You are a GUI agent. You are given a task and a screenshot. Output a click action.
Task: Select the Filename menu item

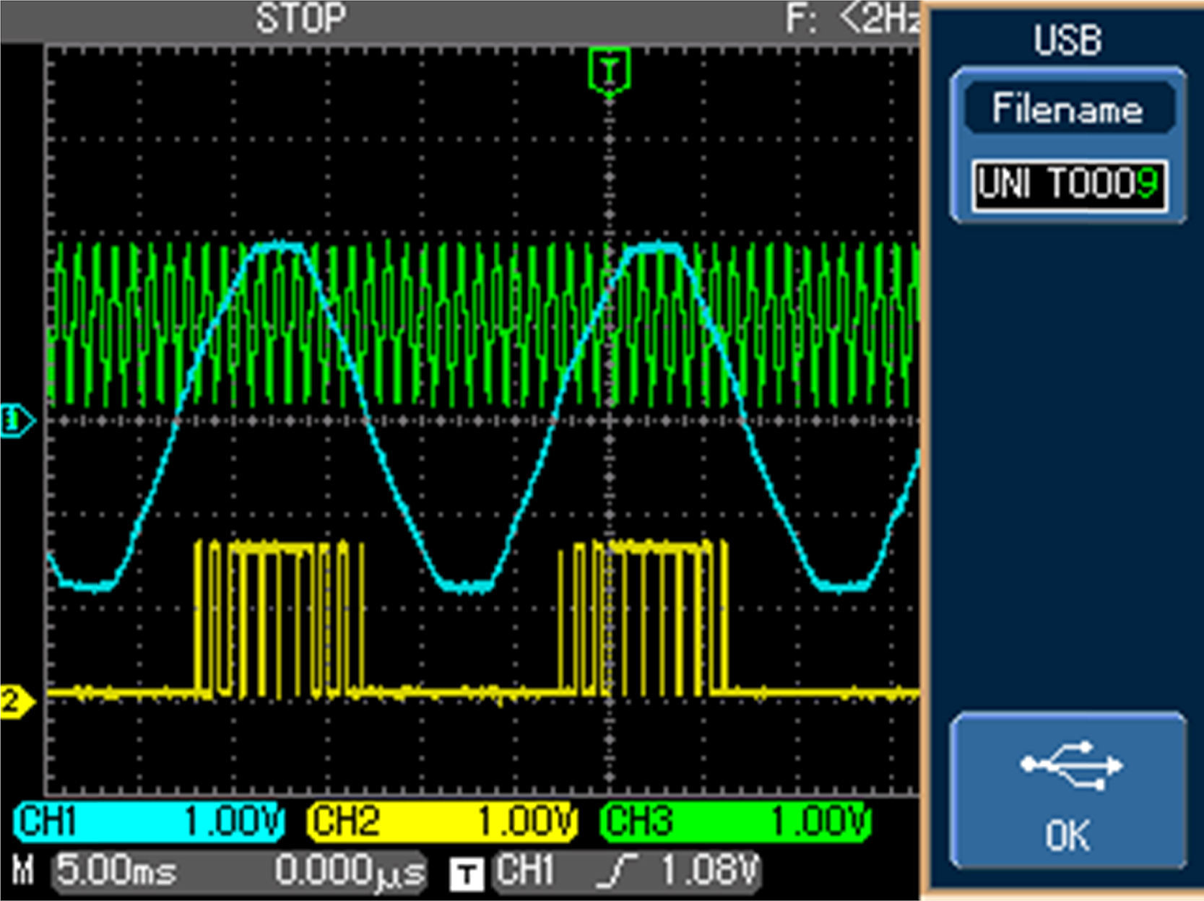coord(1067,109)
